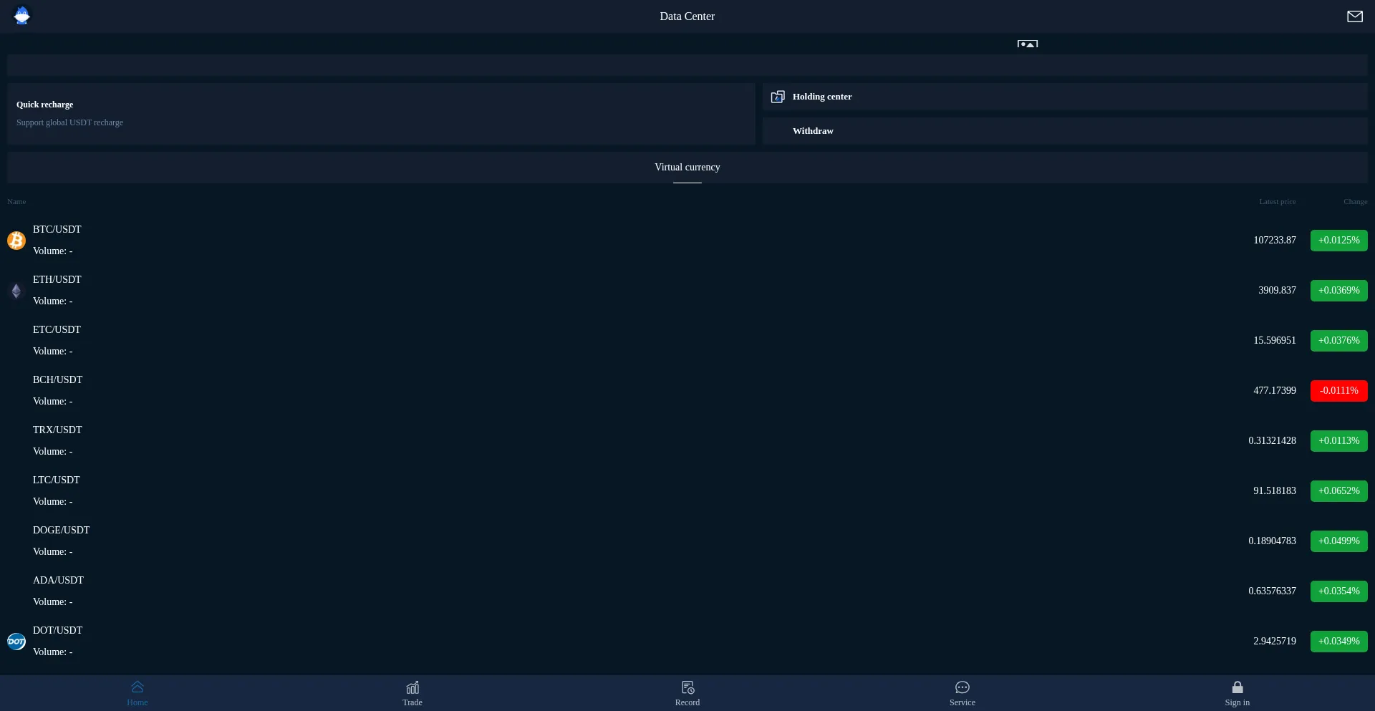Screen dimensions: 1375x711
Task: Click the Ethereum coin icon
Action: click(x=16, y=291)
